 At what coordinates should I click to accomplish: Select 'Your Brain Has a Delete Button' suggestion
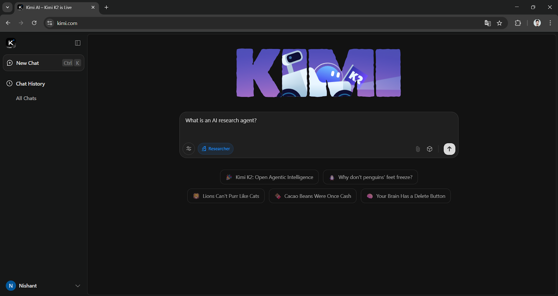tap(406, 196)
